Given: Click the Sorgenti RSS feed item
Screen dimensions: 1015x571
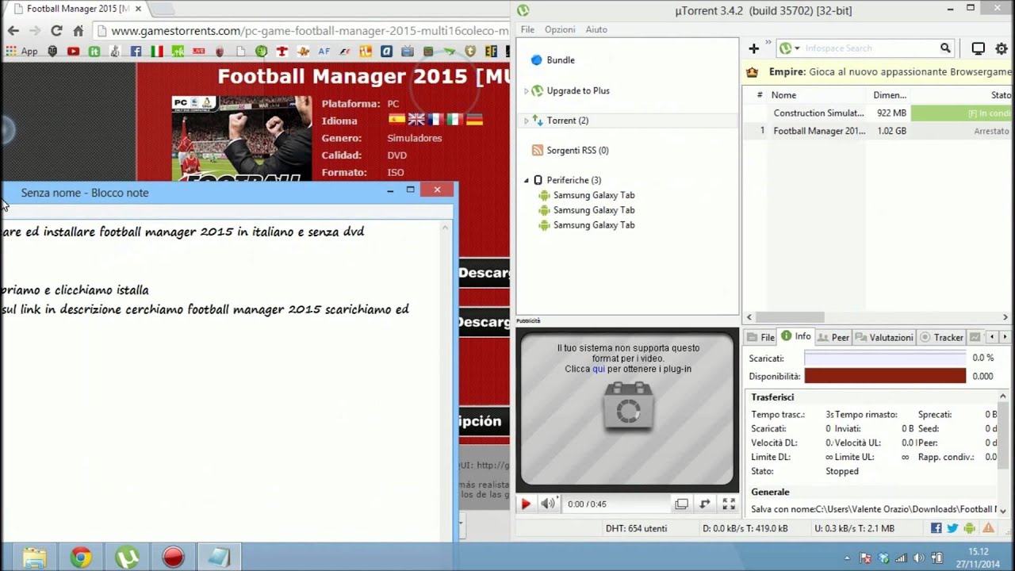Looking at the screenshot, I should coord(577,150).
